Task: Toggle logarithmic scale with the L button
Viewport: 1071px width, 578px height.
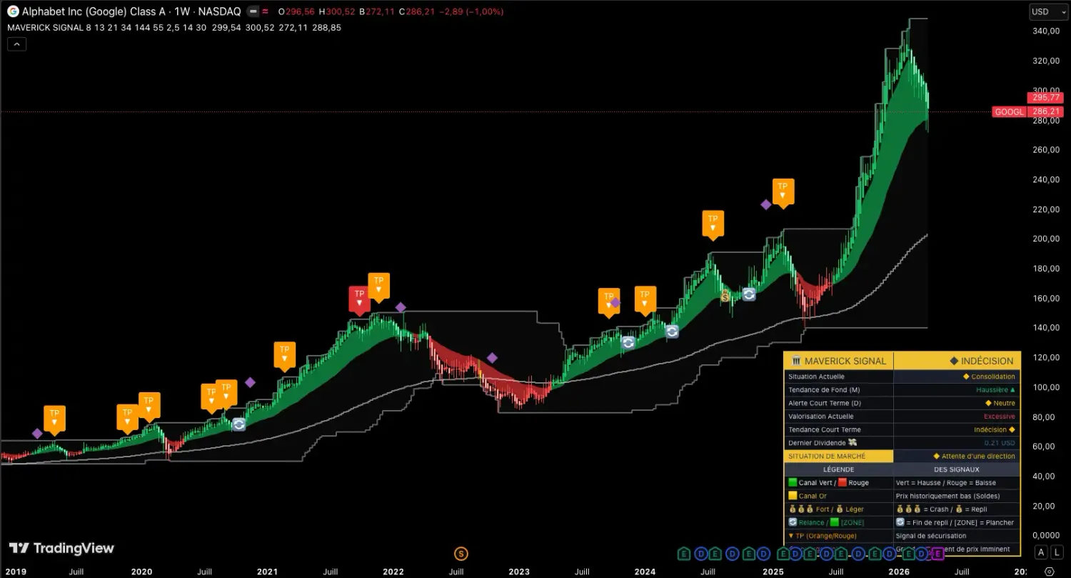Action: [x=1057, y=552]
